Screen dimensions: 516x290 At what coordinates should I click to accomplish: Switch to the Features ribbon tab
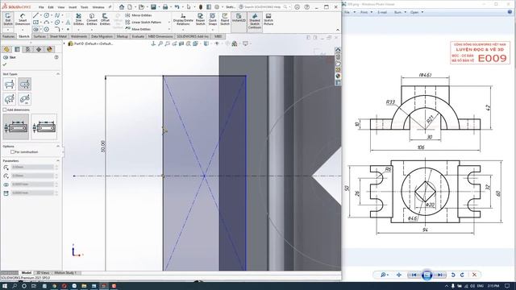click(x=8, y=36)
